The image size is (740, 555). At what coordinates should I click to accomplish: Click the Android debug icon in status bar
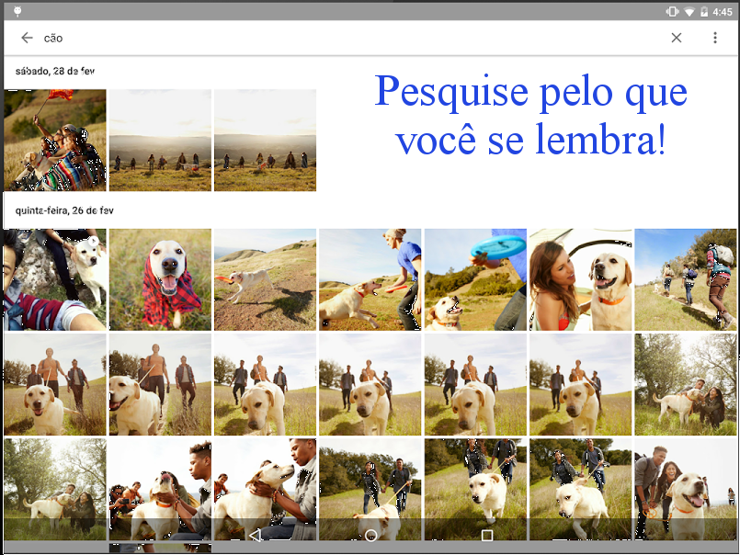click(x=17, y=11)
